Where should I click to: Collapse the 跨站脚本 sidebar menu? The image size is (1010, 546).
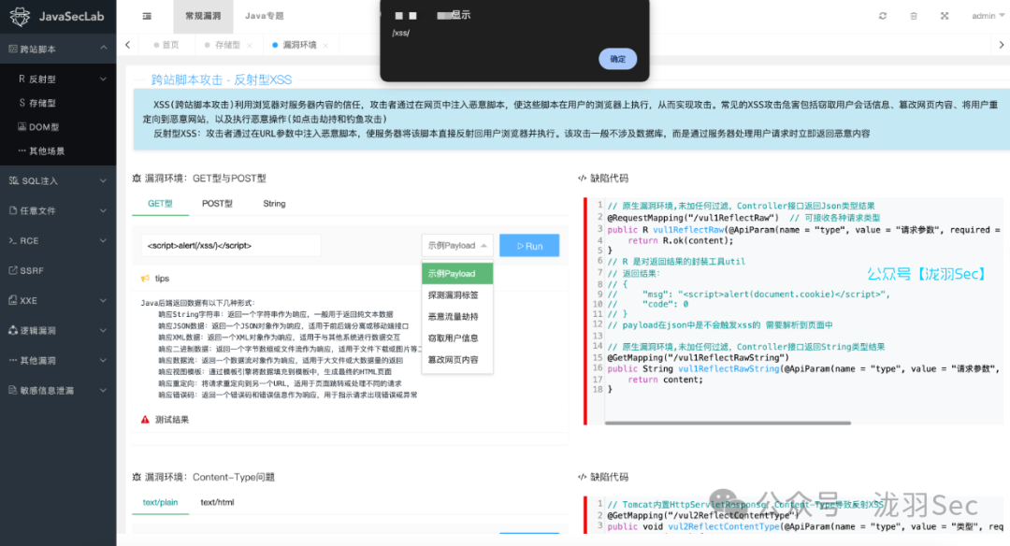click(x=33, y=48)
